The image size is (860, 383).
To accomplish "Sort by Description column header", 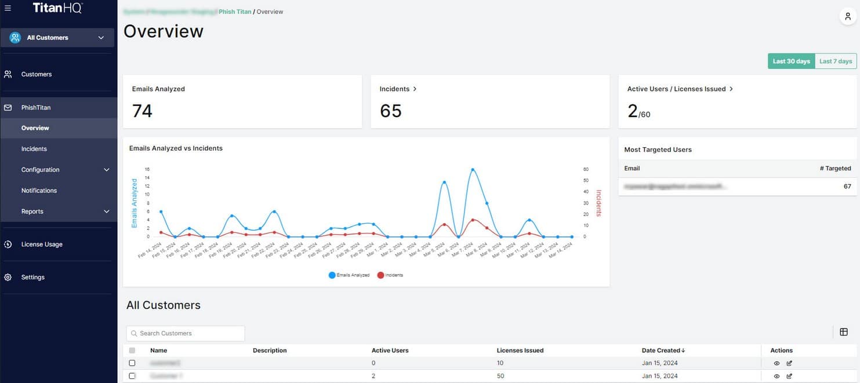I will pos(270,351).
